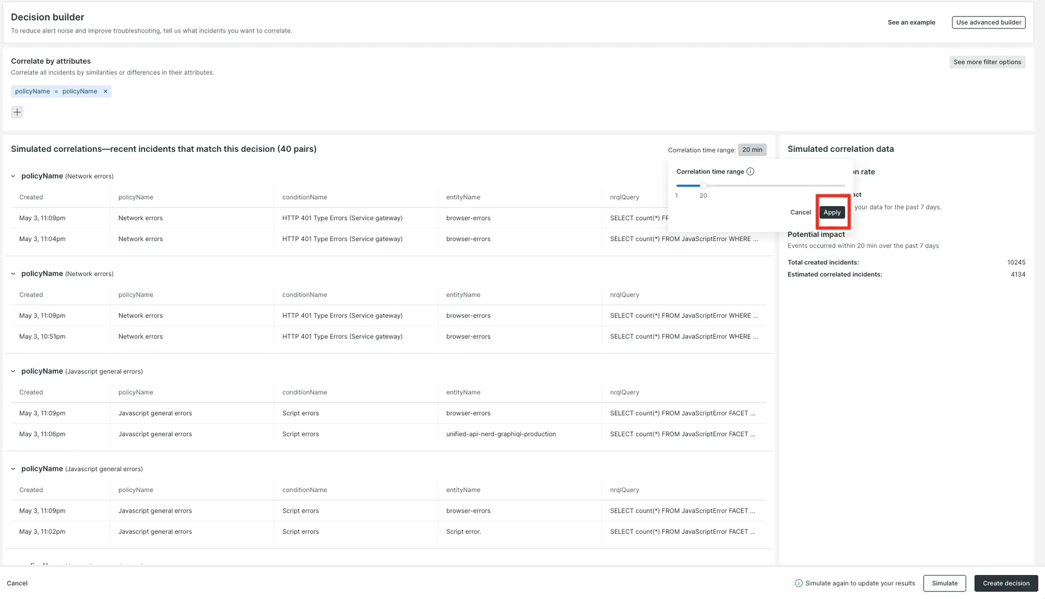Viewport: 1045px width, 599px height.
Task: Click the Apply button for correlation time range
Action: pos(832,212)
